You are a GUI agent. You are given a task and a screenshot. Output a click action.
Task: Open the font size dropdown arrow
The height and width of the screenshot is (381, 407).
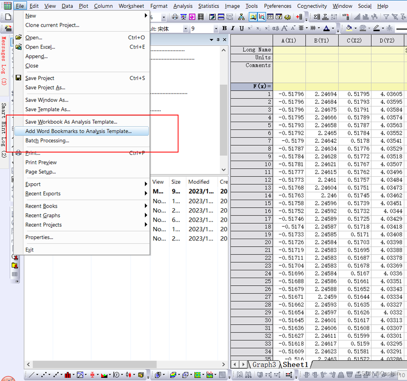[215, 29]
